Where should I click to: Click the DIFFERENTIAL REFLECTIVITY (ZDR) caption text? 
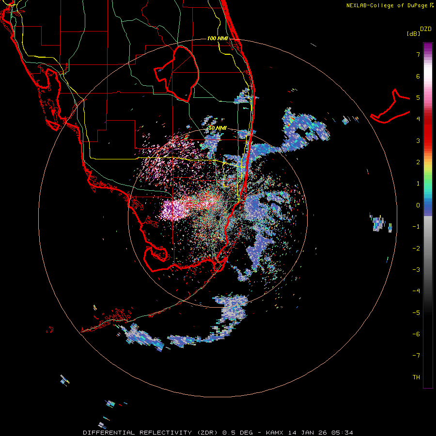click(x=151, y=433)
